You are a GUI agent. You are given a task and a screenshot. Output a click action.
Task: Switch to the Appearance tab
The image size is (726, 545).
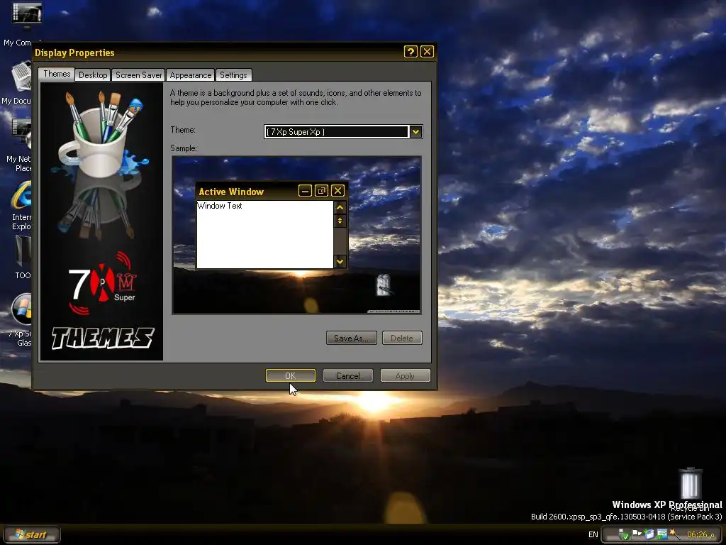[190, 75]
